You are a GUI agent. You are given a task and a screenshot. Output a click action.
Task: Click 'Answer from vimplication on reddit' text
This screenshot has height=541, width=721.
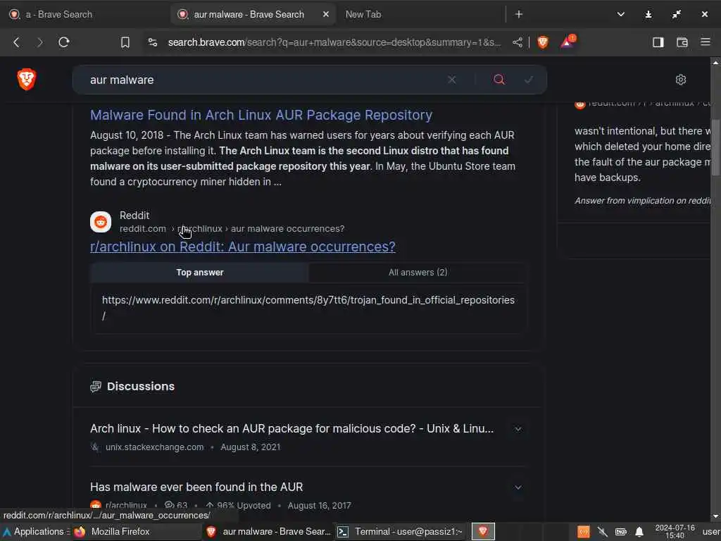[643, 201]
